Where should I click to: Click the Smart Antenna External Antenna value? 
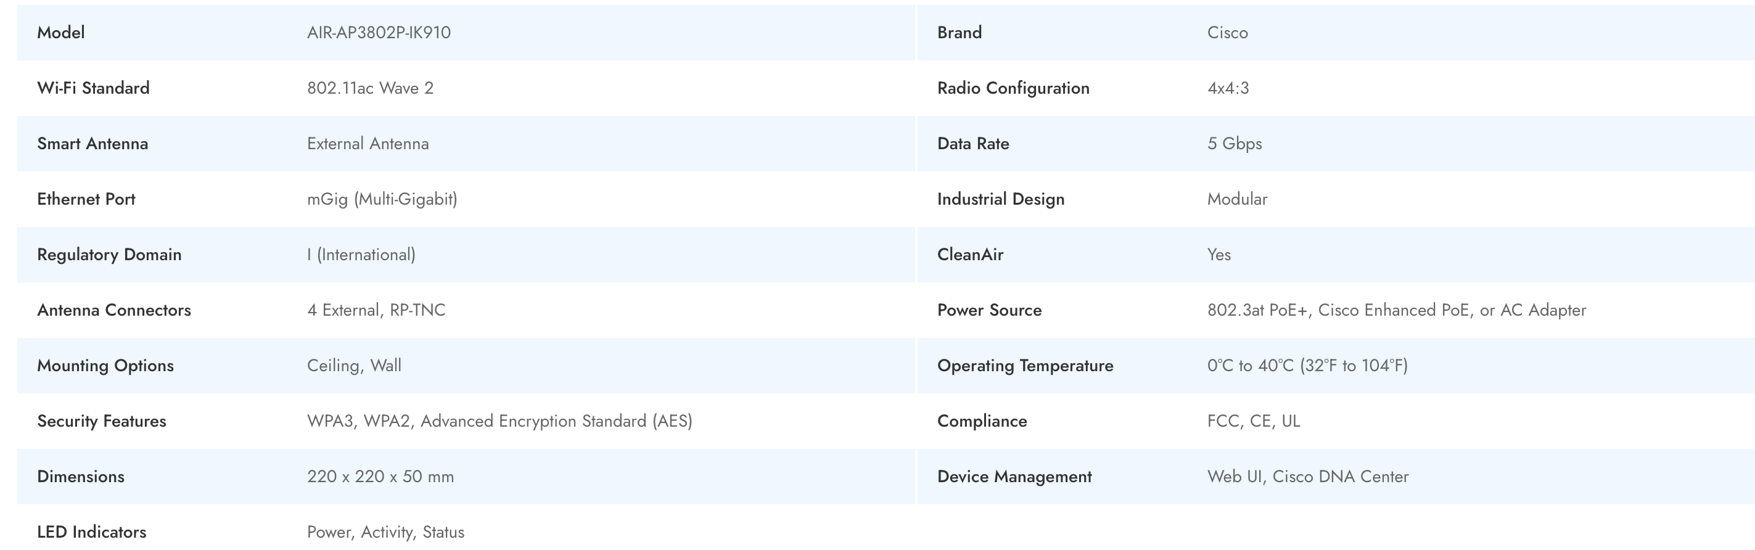pyautogui.click(x=367, y=144)
